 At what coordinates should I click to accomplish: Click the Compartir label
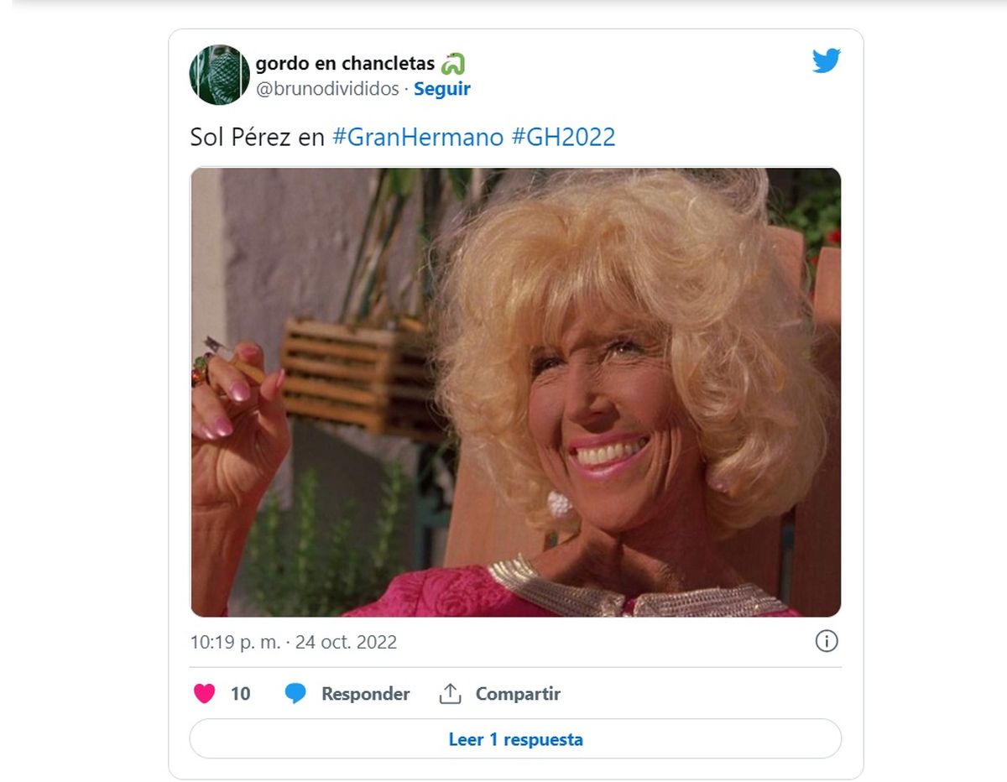pyautogui.click(x=518, y=694)
